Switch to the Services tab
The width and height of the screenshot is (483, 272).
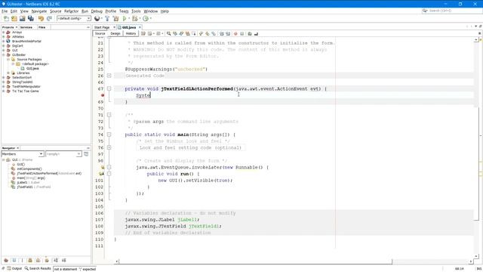tap(26, 27)
